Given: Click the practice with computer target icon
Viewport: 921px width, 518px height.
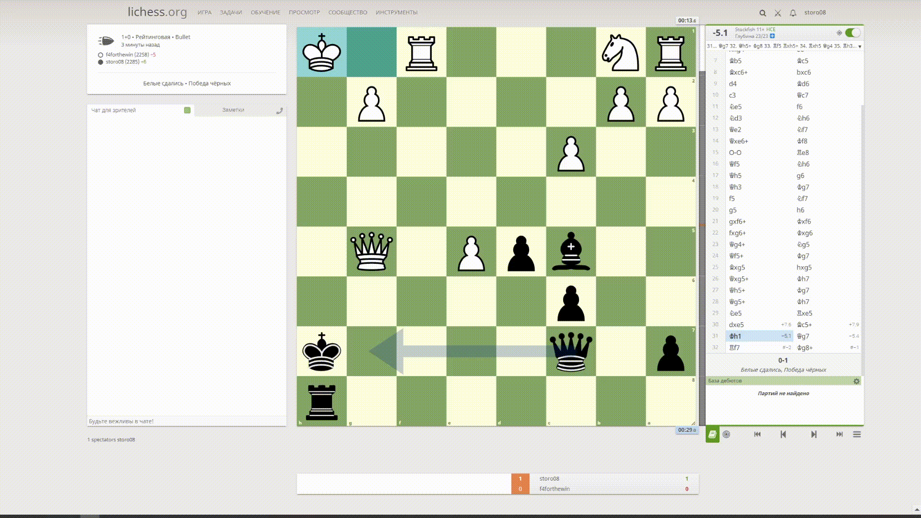Looking at the screenshot, I should point(726,434).
